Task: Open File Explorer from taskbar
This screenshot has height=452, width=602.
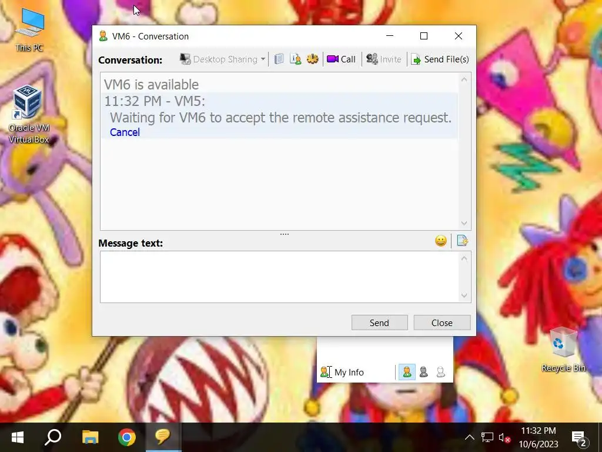Action: pos(91,437)
